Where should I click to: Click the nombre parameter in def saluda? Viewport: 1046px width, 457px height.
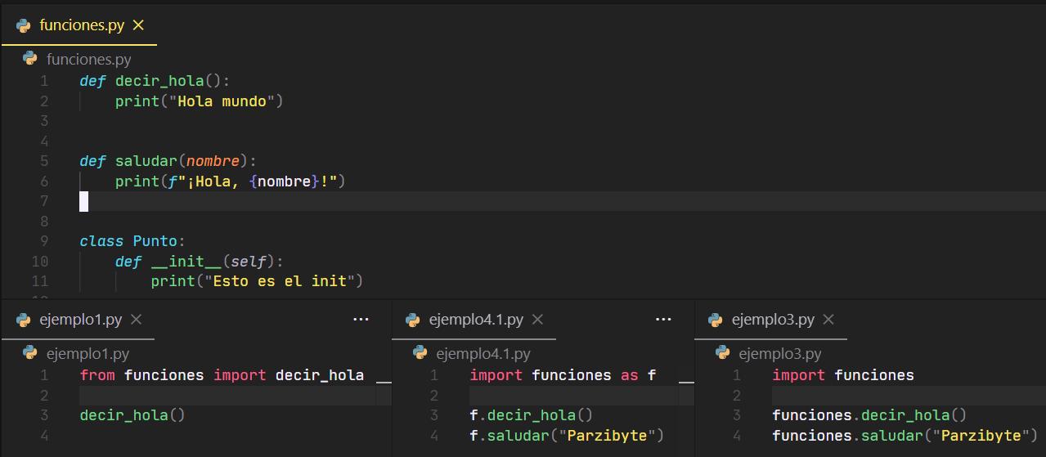[213, 161]
